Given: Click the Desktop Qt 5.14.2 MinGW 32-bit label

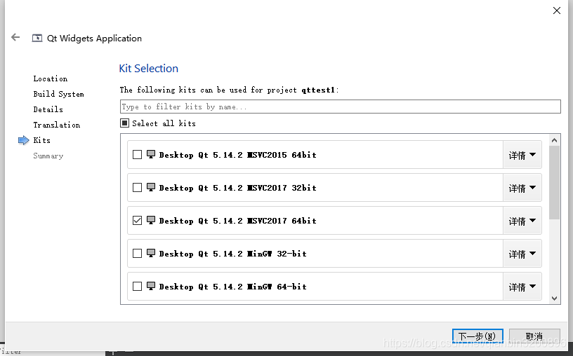Looking at the screenshot, I should [x=233, y=253].
